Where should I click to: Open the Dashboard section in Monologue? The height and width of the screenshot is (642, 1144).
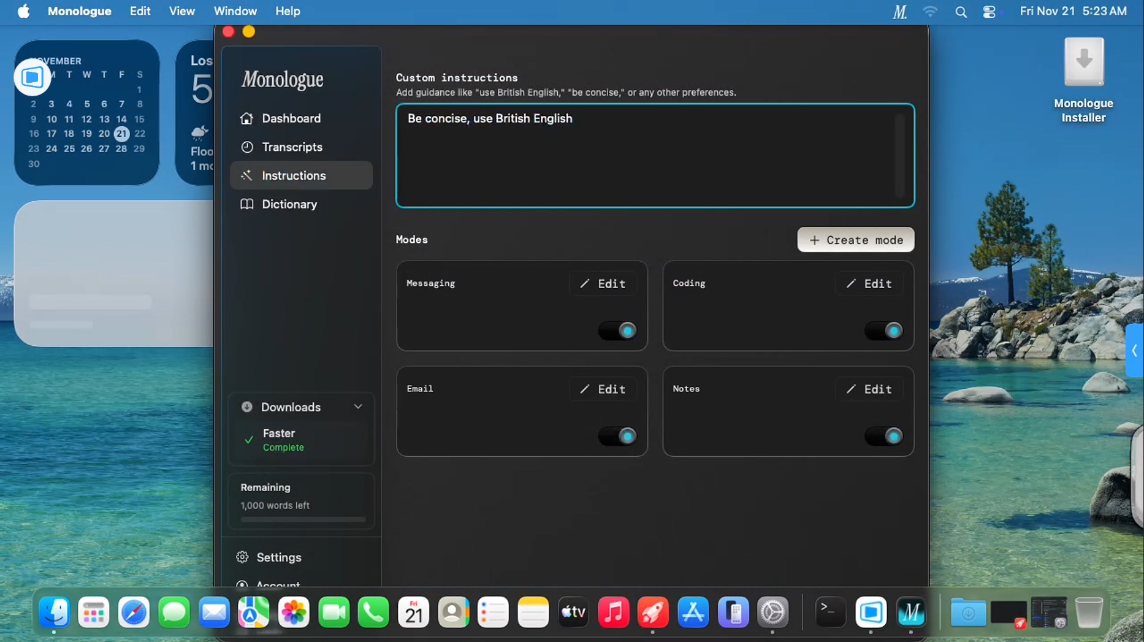247,118
